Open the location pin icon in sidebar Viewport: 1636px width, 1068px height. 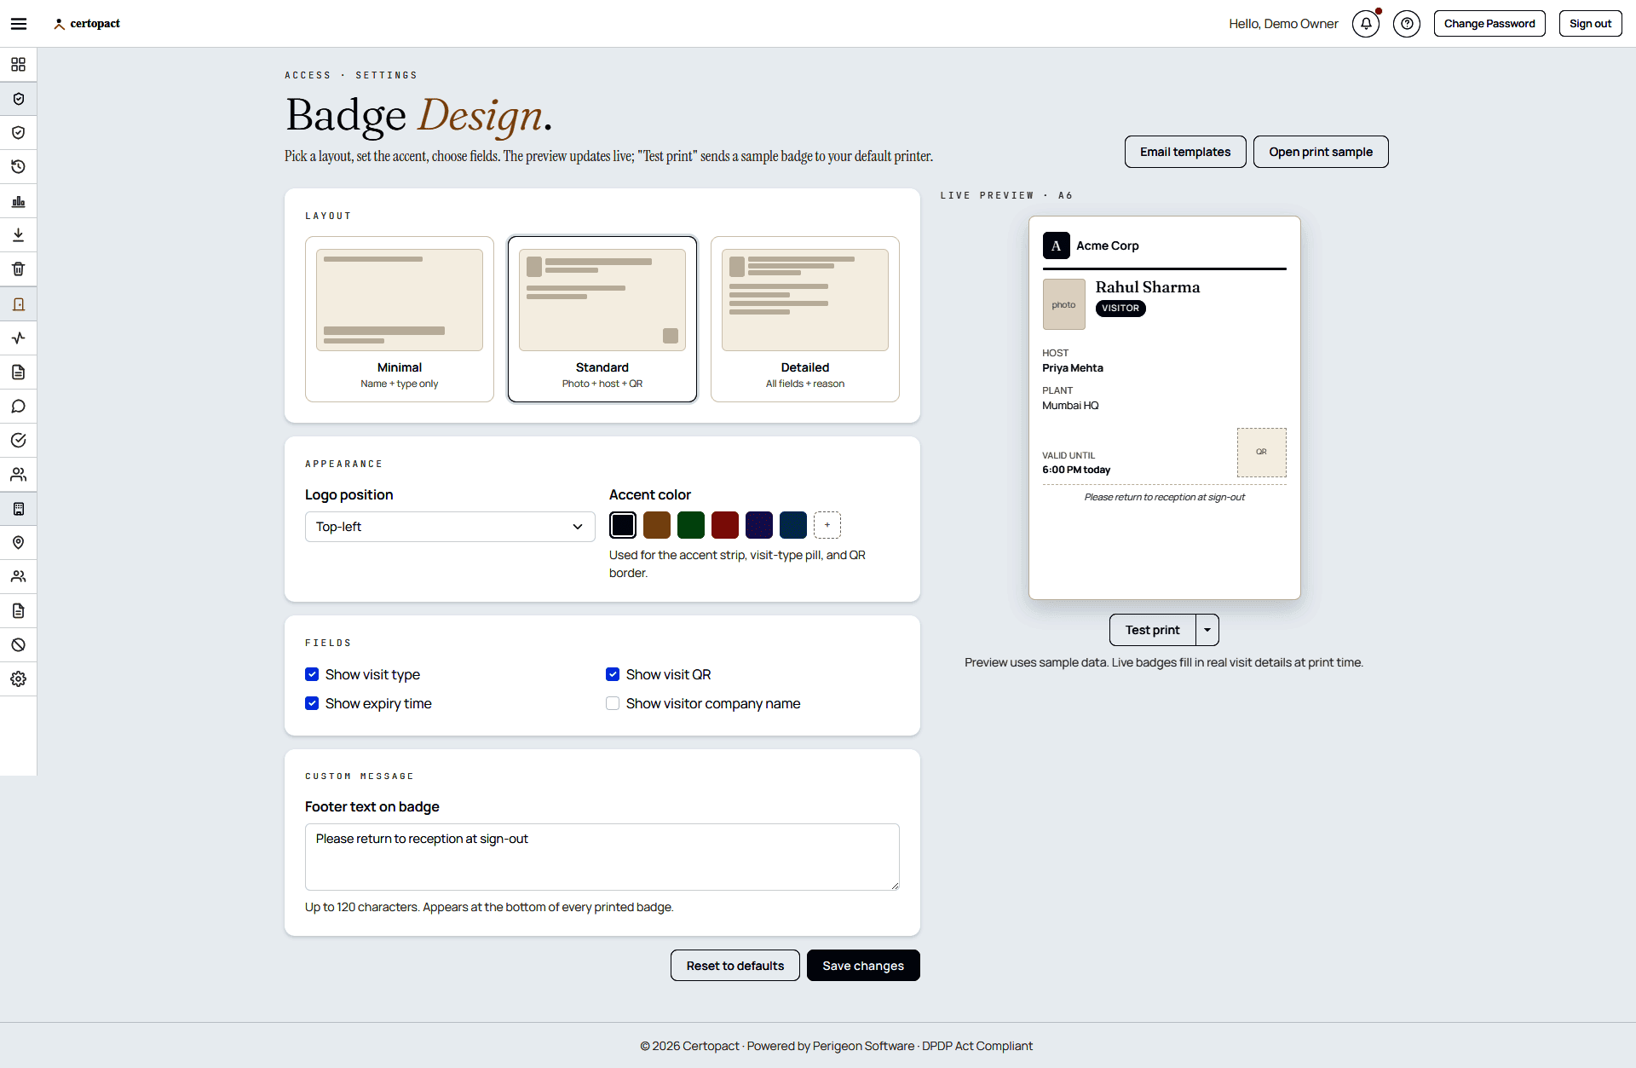[x=18, y=543]
